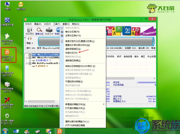Choose 打开16进制扇区编辑 menu entry
The height and width of the screenshot is (134, 180).
75,125
